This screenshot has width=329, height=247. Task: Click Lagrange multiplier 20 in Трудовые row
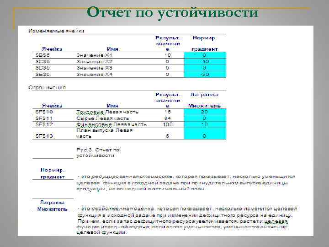(205, 112)
